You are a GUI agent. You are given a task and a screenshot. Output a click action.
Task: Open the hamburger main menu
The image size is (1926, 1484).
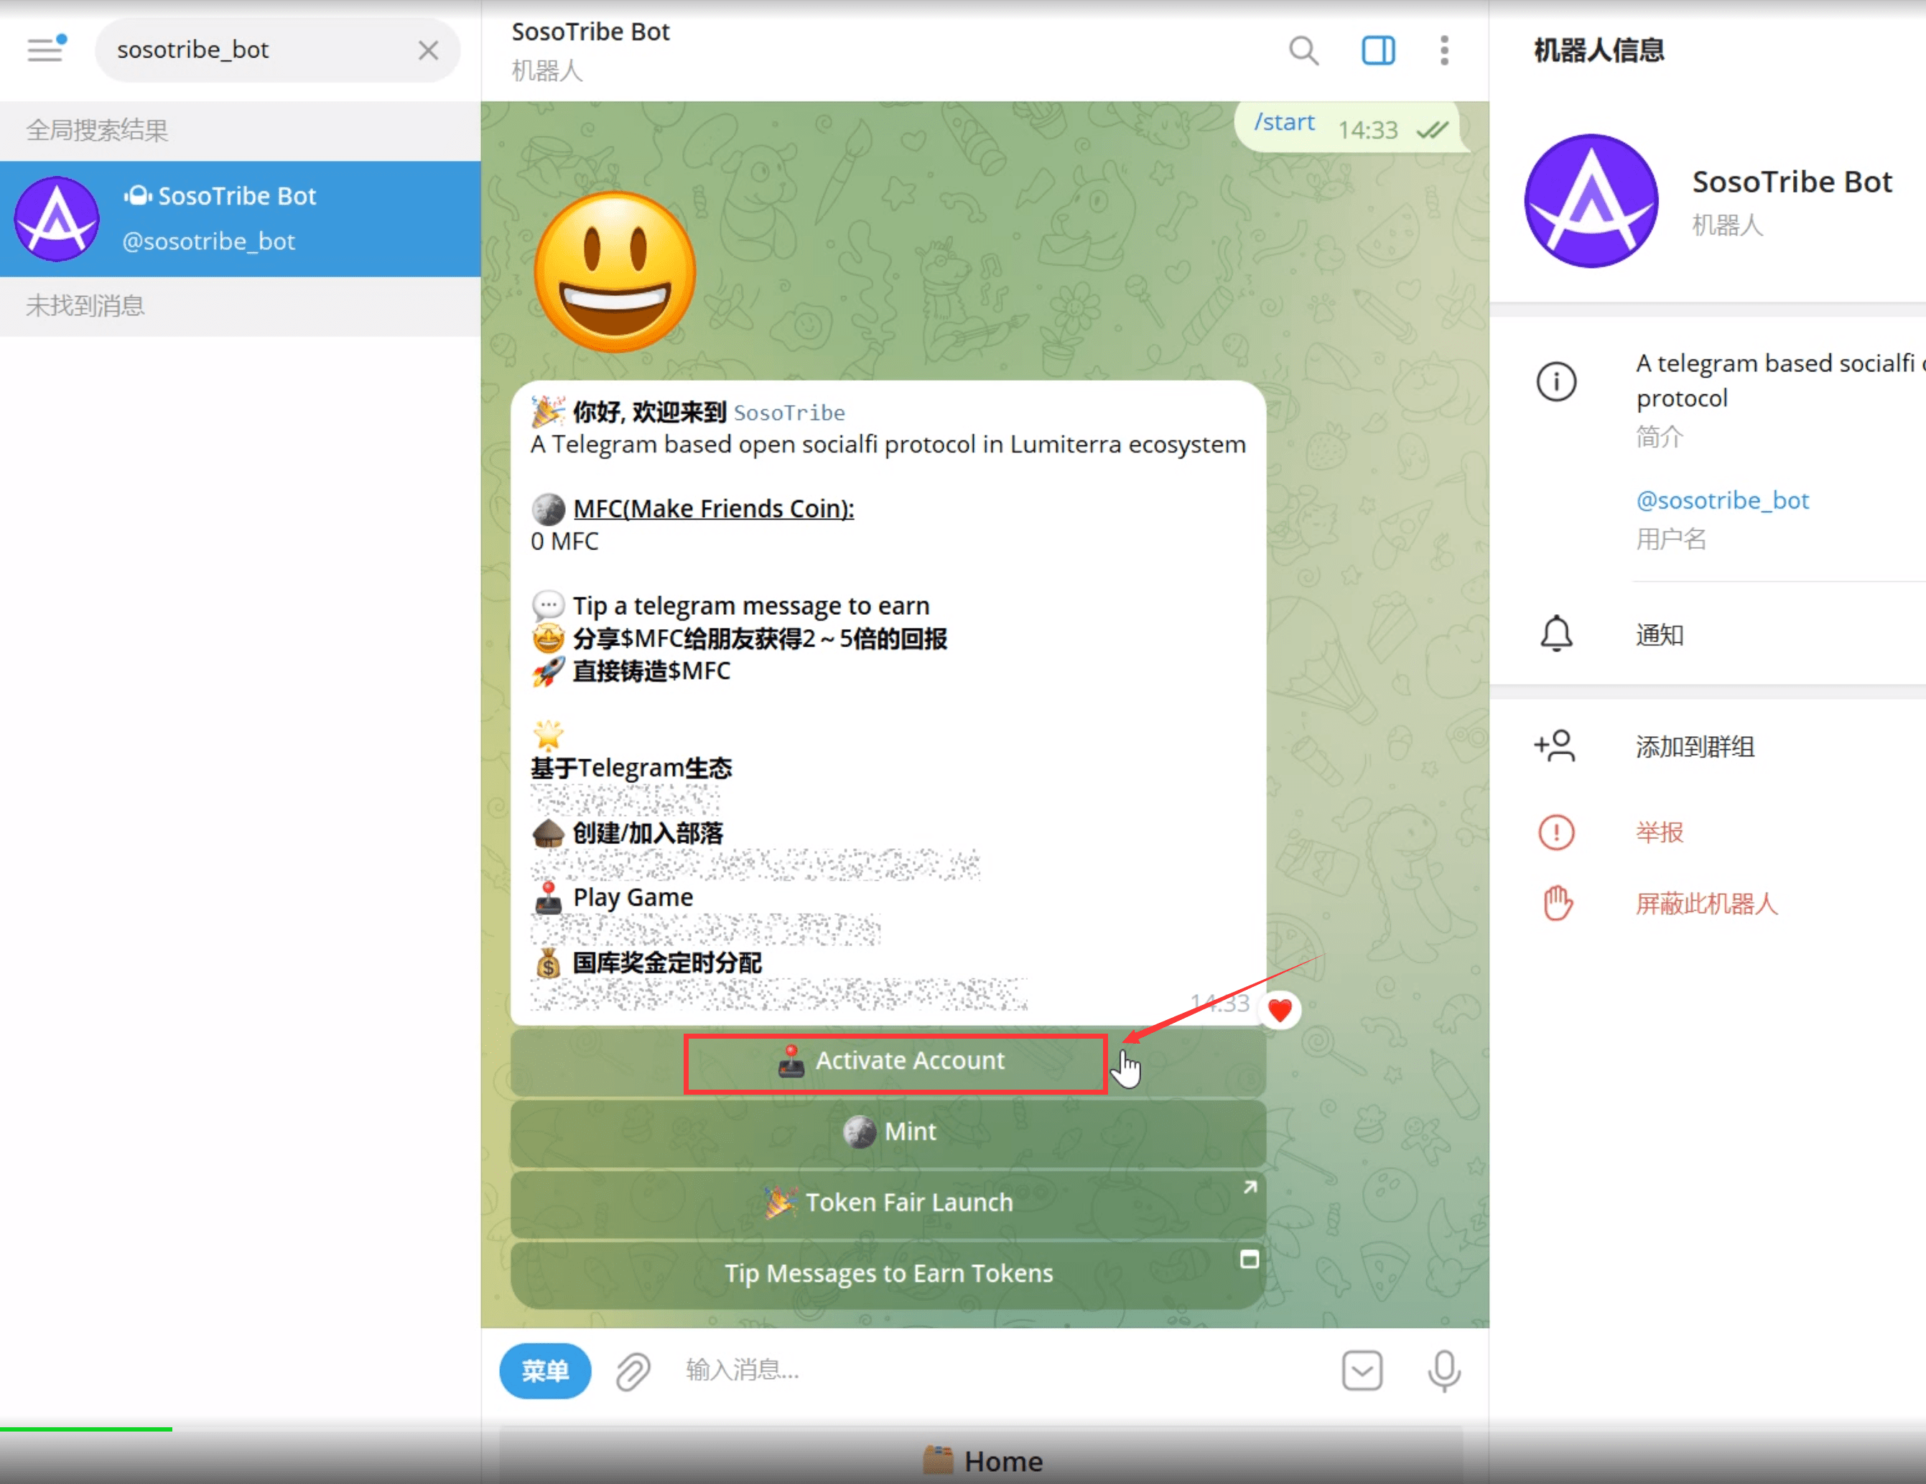pos(45,50)
